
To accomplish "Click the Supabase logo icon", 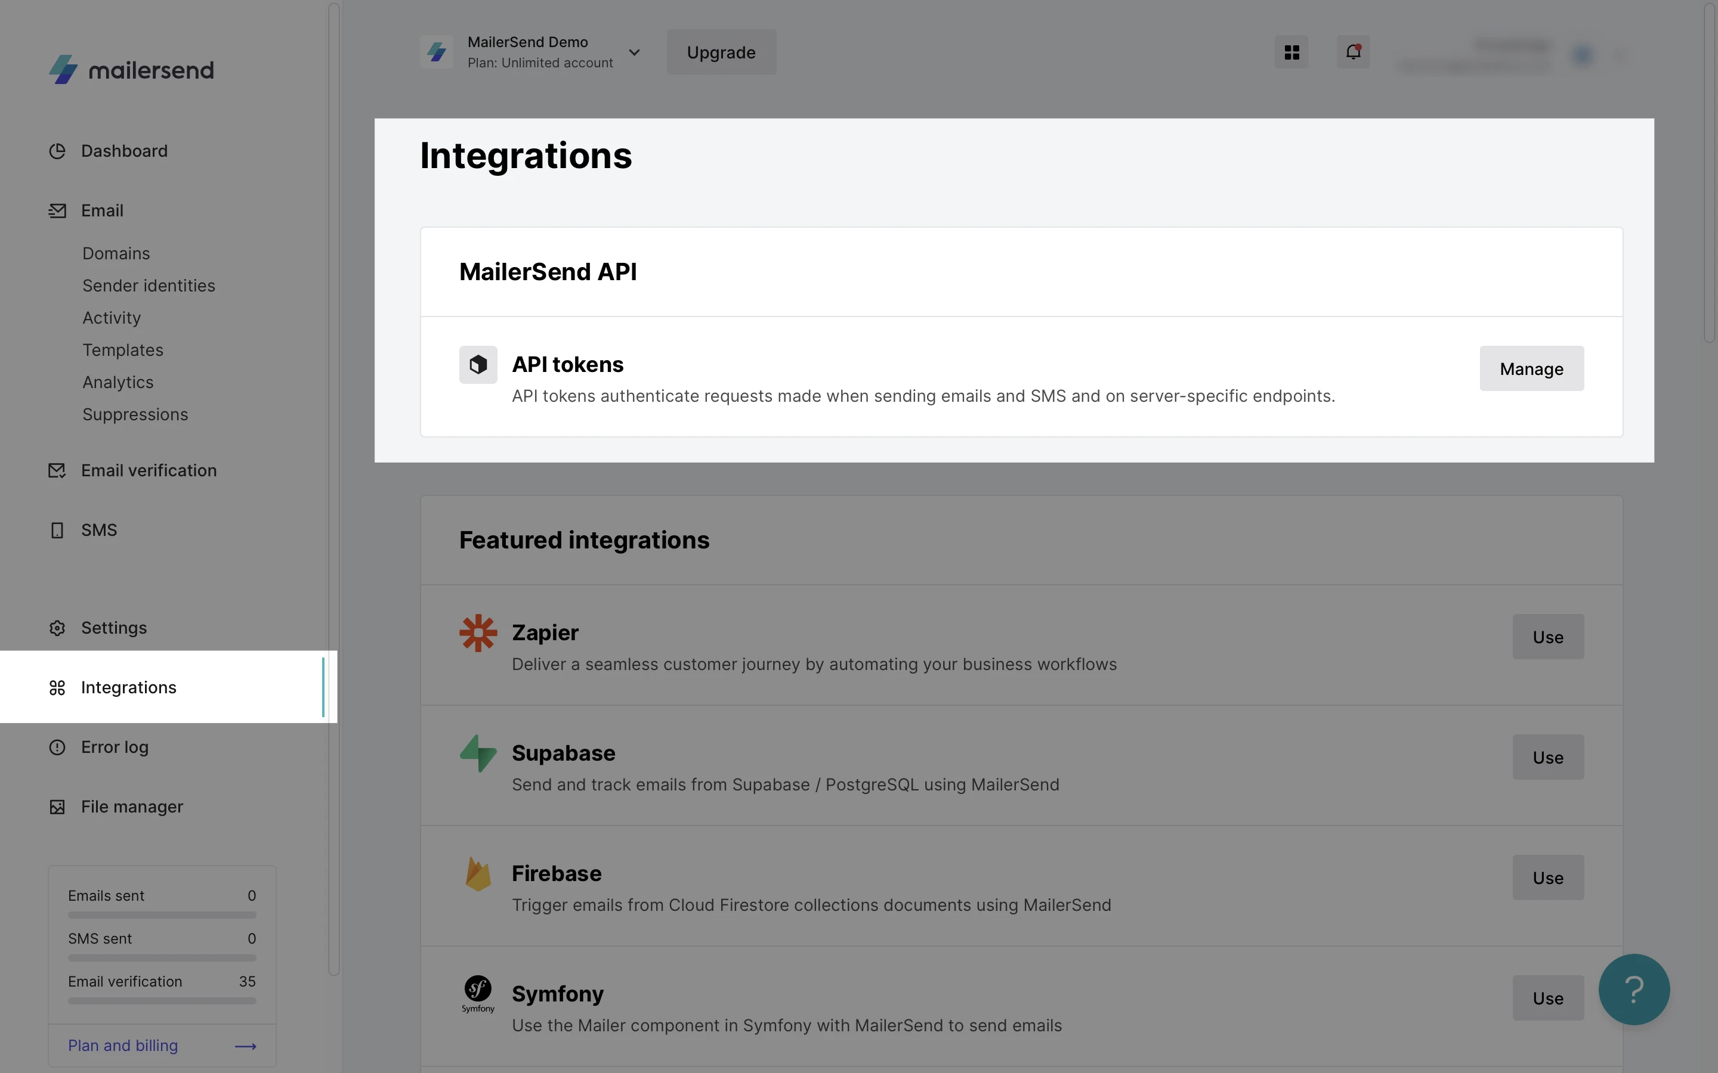I will click(478, 753).
